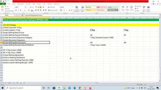
Task: Click the Cut scissors button
Action: (x=7, y=6)
